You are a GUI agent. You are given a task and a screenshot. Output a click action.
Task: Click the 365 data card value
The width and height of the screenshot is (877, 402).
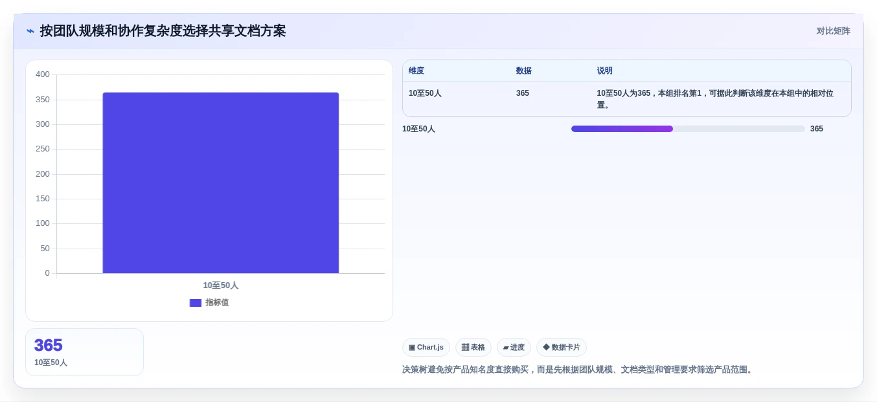49,346
